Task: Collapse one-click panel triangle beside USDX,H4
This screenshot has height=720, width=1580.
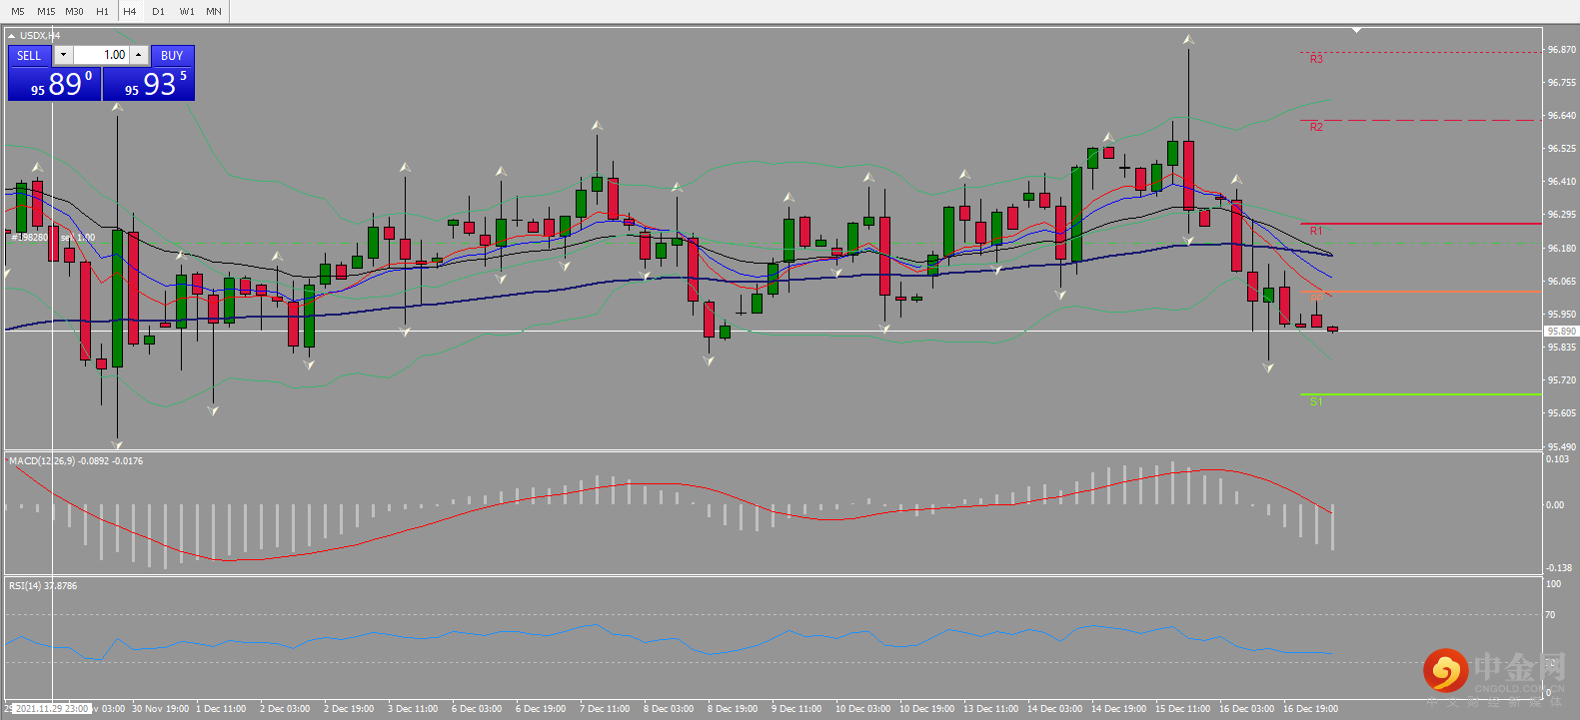Action: (12, 36)
